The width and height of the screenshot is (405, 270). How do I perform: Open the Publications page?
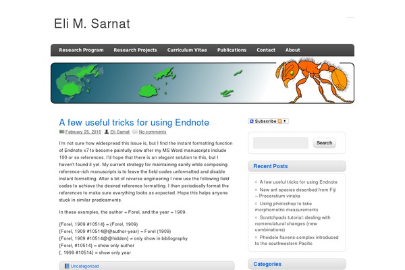click(x=232, y=50)
